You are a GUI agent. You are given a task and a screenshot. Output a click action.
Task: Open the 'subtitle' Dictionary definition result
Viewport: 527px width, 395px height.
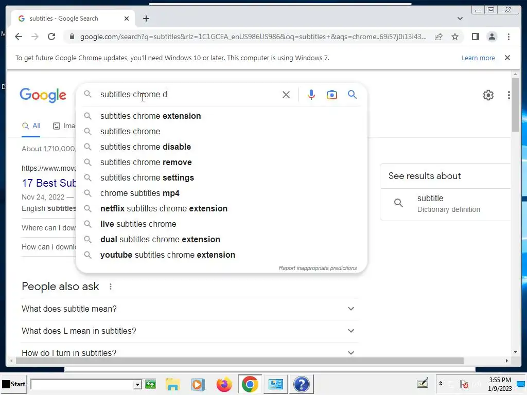pyautogui.click(x=445, y=204)
